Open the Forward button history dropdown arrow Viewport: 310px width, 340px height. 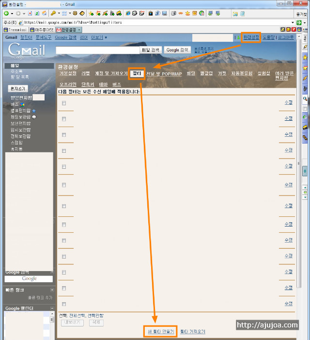click(x=24, y=14)
